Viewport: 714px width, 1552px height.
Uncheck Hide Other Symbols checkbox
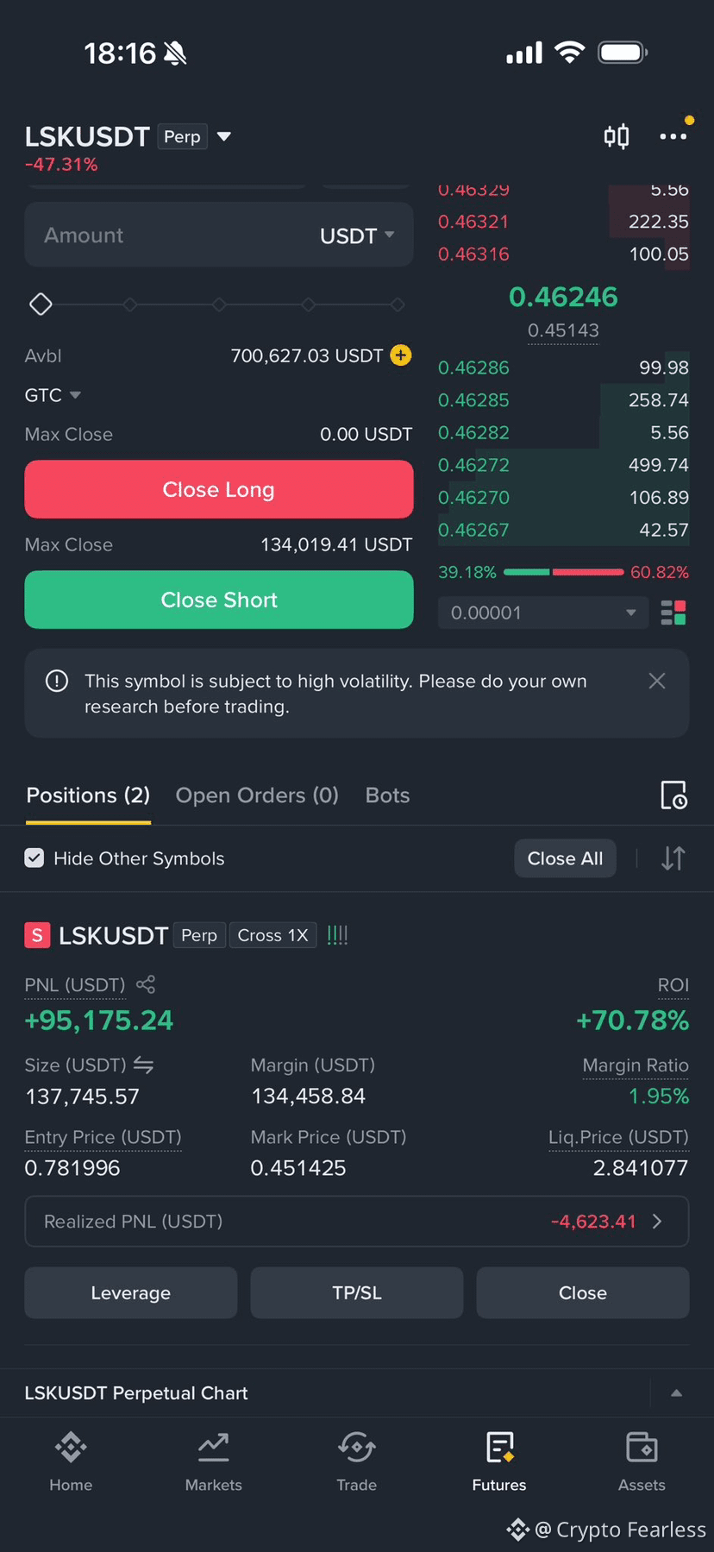click(x=34, y=858)
